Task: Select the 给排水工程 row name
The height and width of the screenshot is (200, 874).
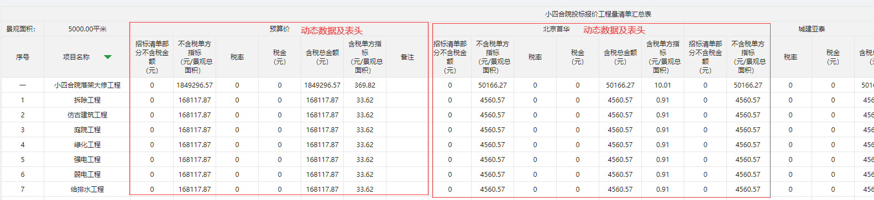Action: pos(87,190)
